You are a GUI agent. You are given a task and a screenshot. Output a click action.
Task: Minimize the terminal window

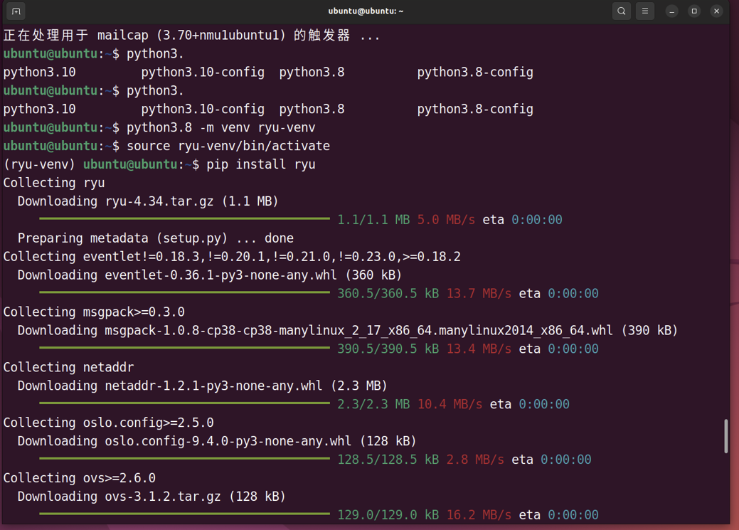click(x=672, y=11)
